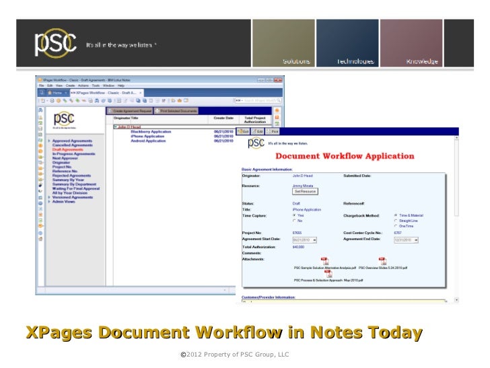Screen dimensions: 490x368
Task: Open the PSC Process & Selection Approach PDF icon
Action: click(328, 274)
